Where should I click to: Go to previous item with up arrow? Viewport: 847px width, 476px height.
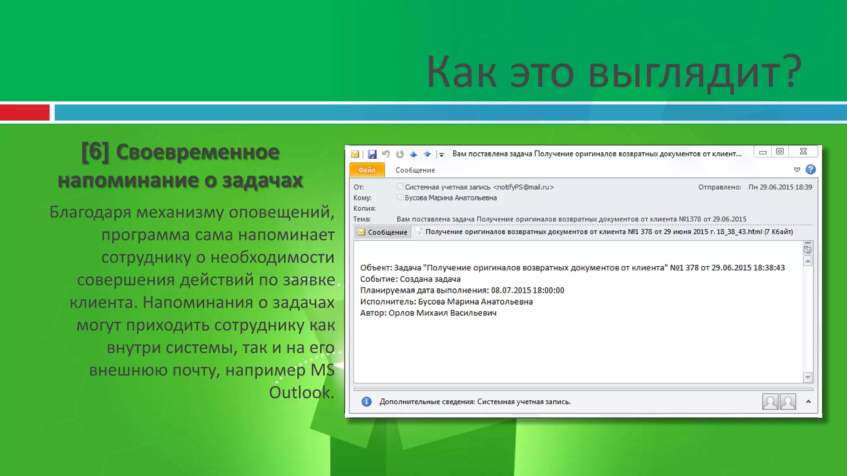(x=414, y=154)
